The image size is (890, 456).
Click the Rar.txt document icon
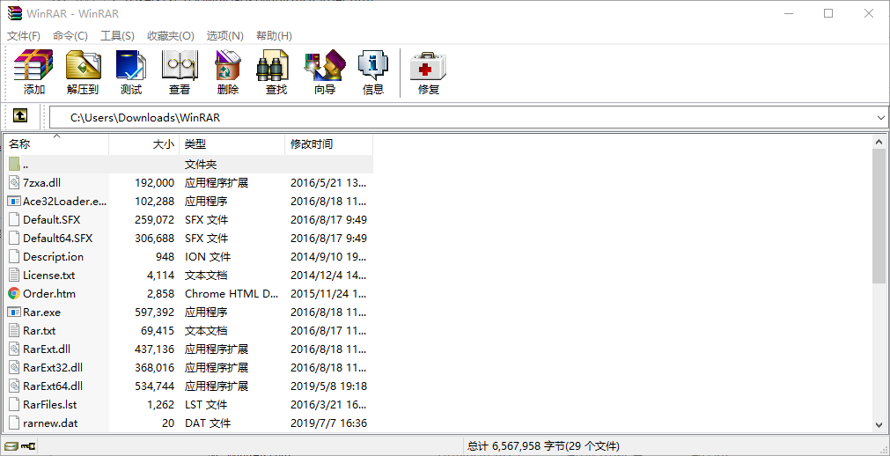pyautogui.click(x=14, y=330)
